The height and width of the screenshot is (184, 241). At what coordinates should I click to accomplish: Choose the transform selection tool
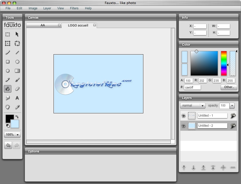point(17,43)
